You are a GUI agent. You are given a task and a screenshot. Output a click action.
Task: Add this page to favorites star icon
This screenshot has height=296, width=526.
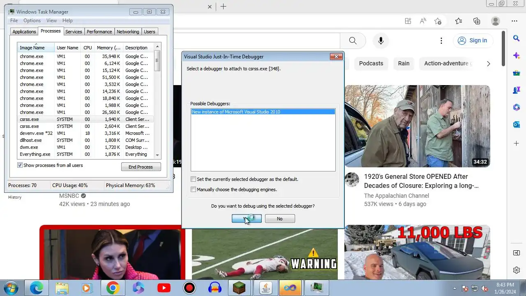click(x=438, y=21)
